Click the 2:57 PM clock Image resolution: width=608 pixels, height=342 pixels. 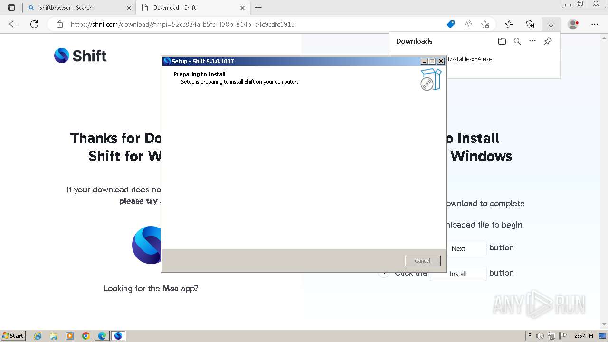point(584,336)
